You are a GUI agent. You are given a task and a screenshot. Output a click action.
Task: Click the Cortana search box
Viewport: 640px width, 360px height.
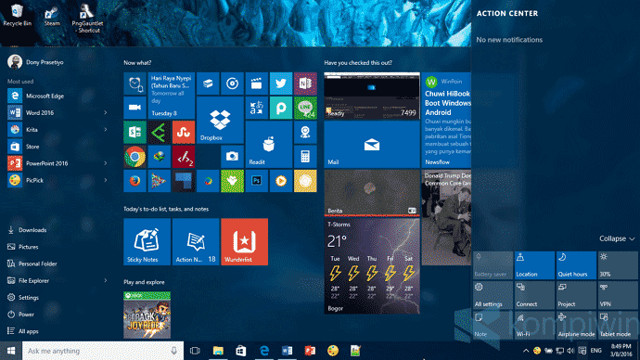click(102, 351)
